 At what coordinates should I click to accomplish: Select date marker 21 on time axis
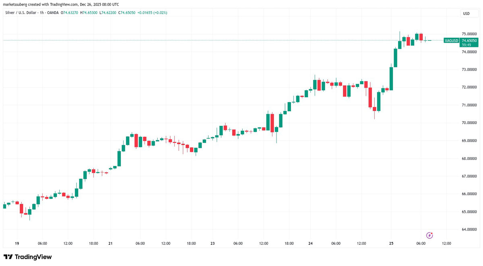pyautogui.click(x=110, y=243)
